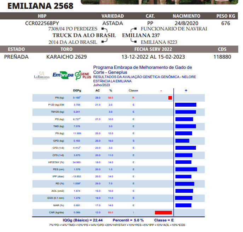This screenshot has width=243, height=232.
Task: Click the IPP (dias) DEPg value -13.852
Action: 77,177
